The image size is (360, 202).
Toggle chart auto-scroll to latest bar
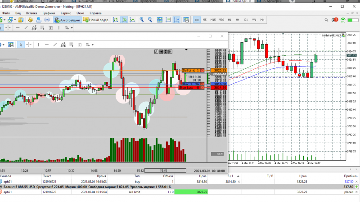pyautogui.click(x=168, y=20)
